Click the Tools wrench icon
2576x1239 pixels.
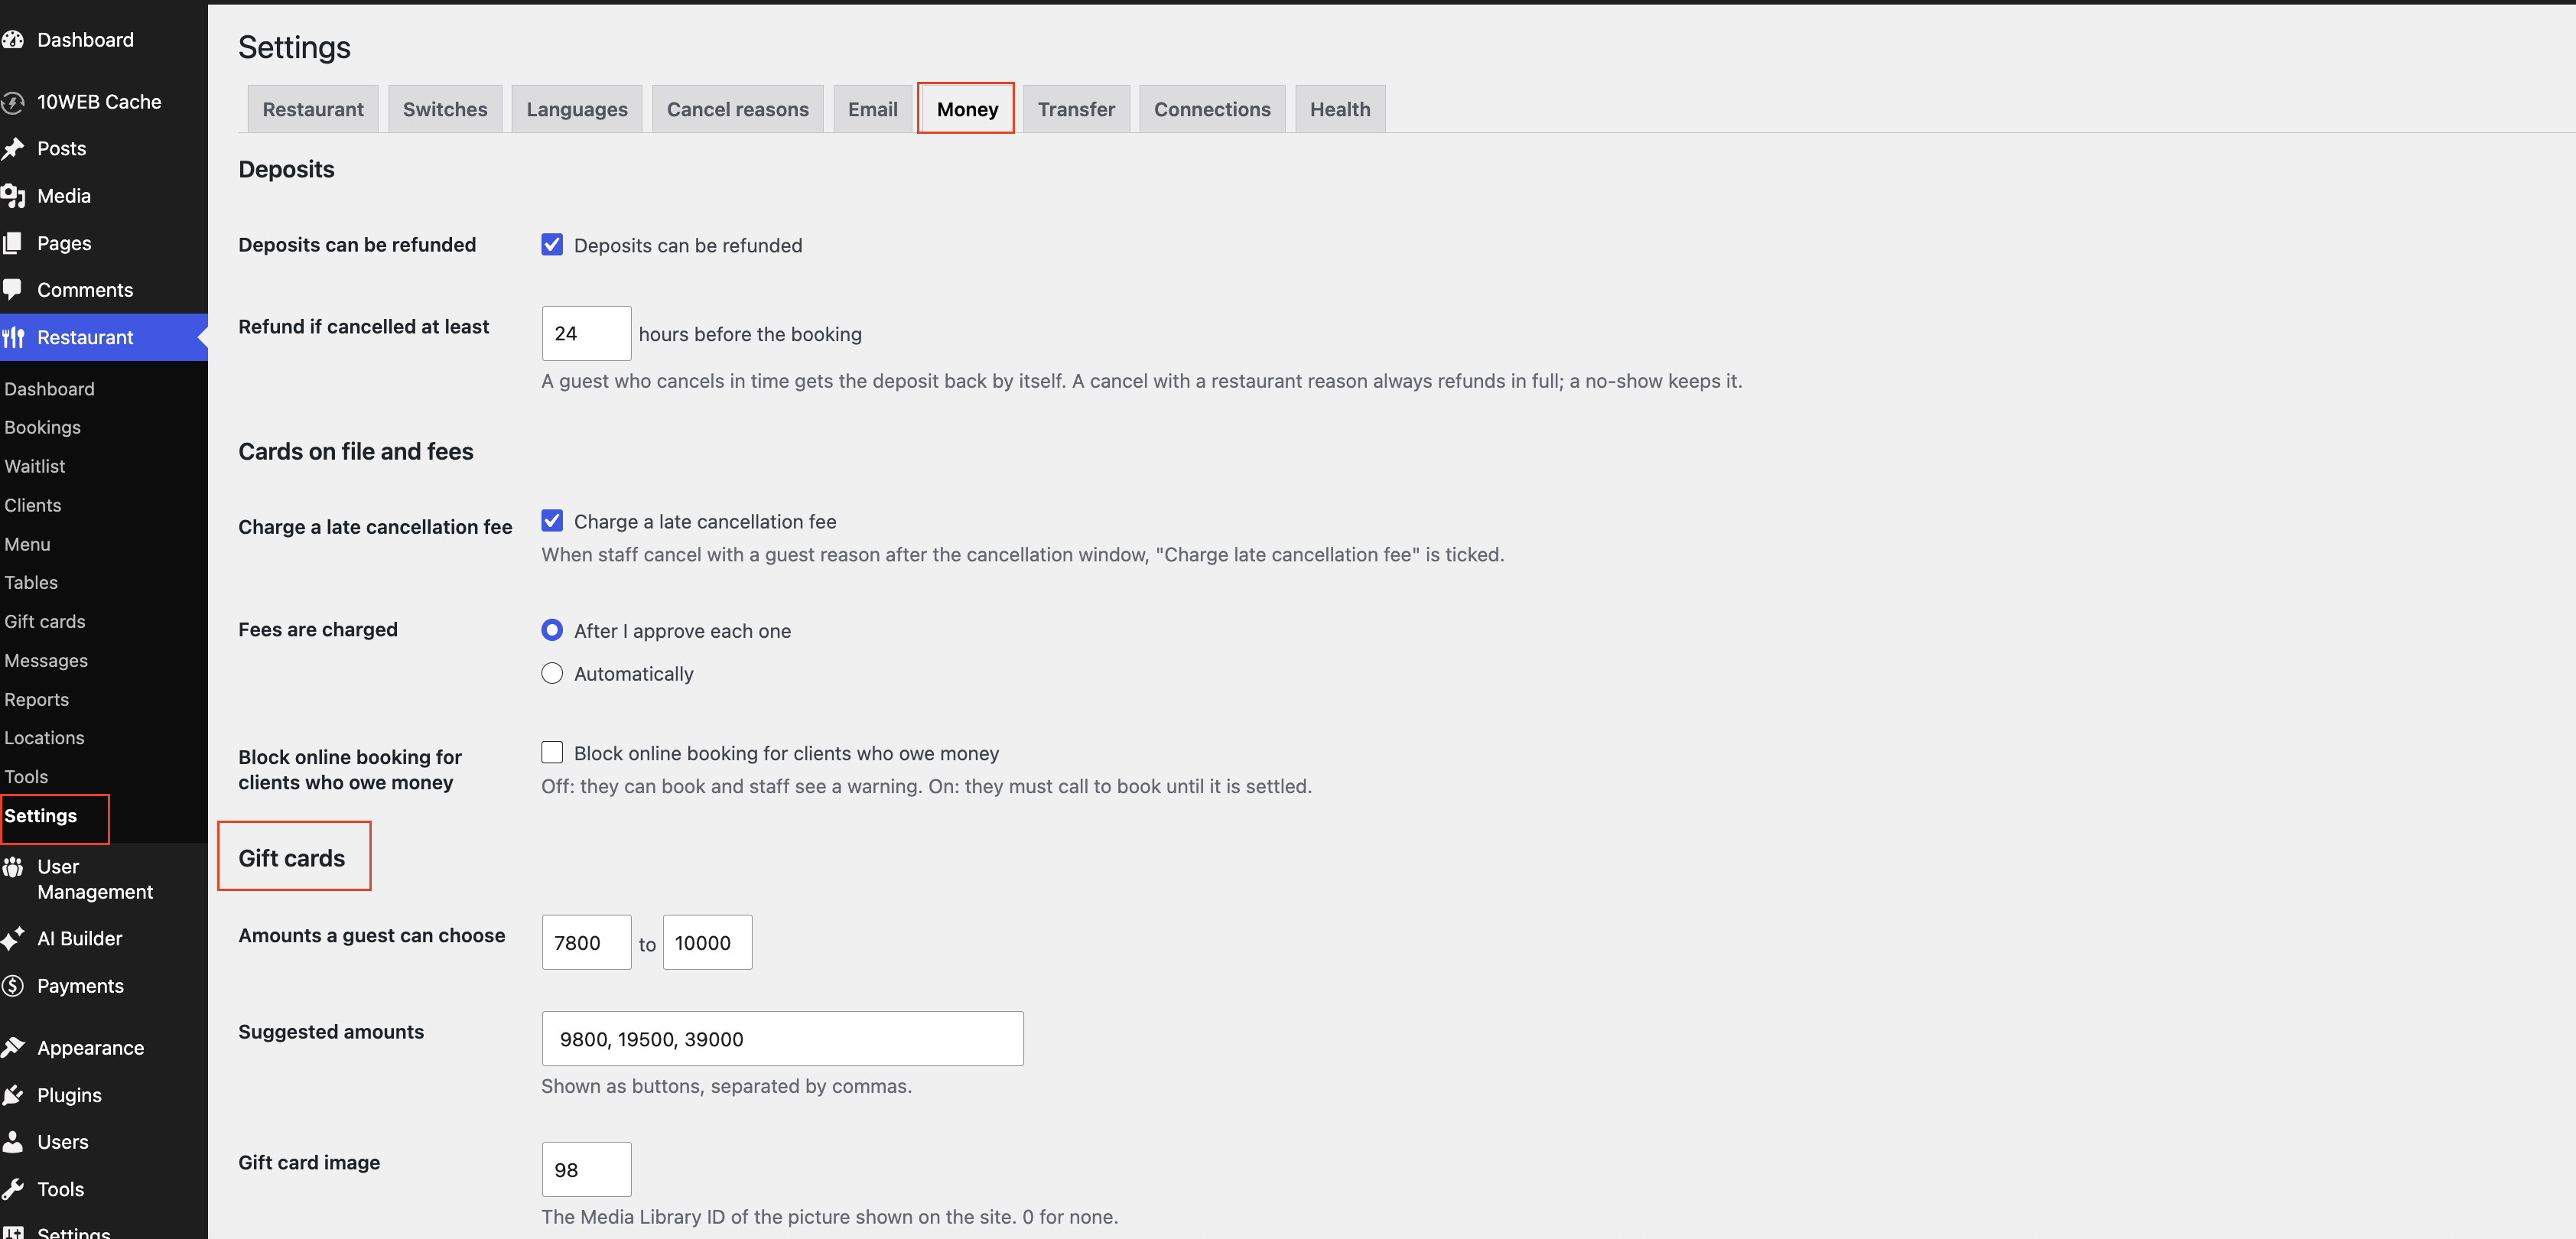coord(13,1189)
